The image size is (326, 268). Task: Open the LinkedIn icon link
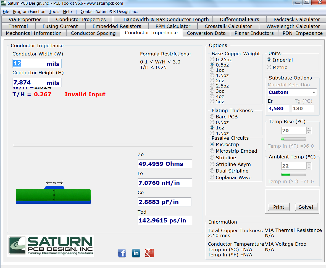pyautogui.click(x=136, y=253)
